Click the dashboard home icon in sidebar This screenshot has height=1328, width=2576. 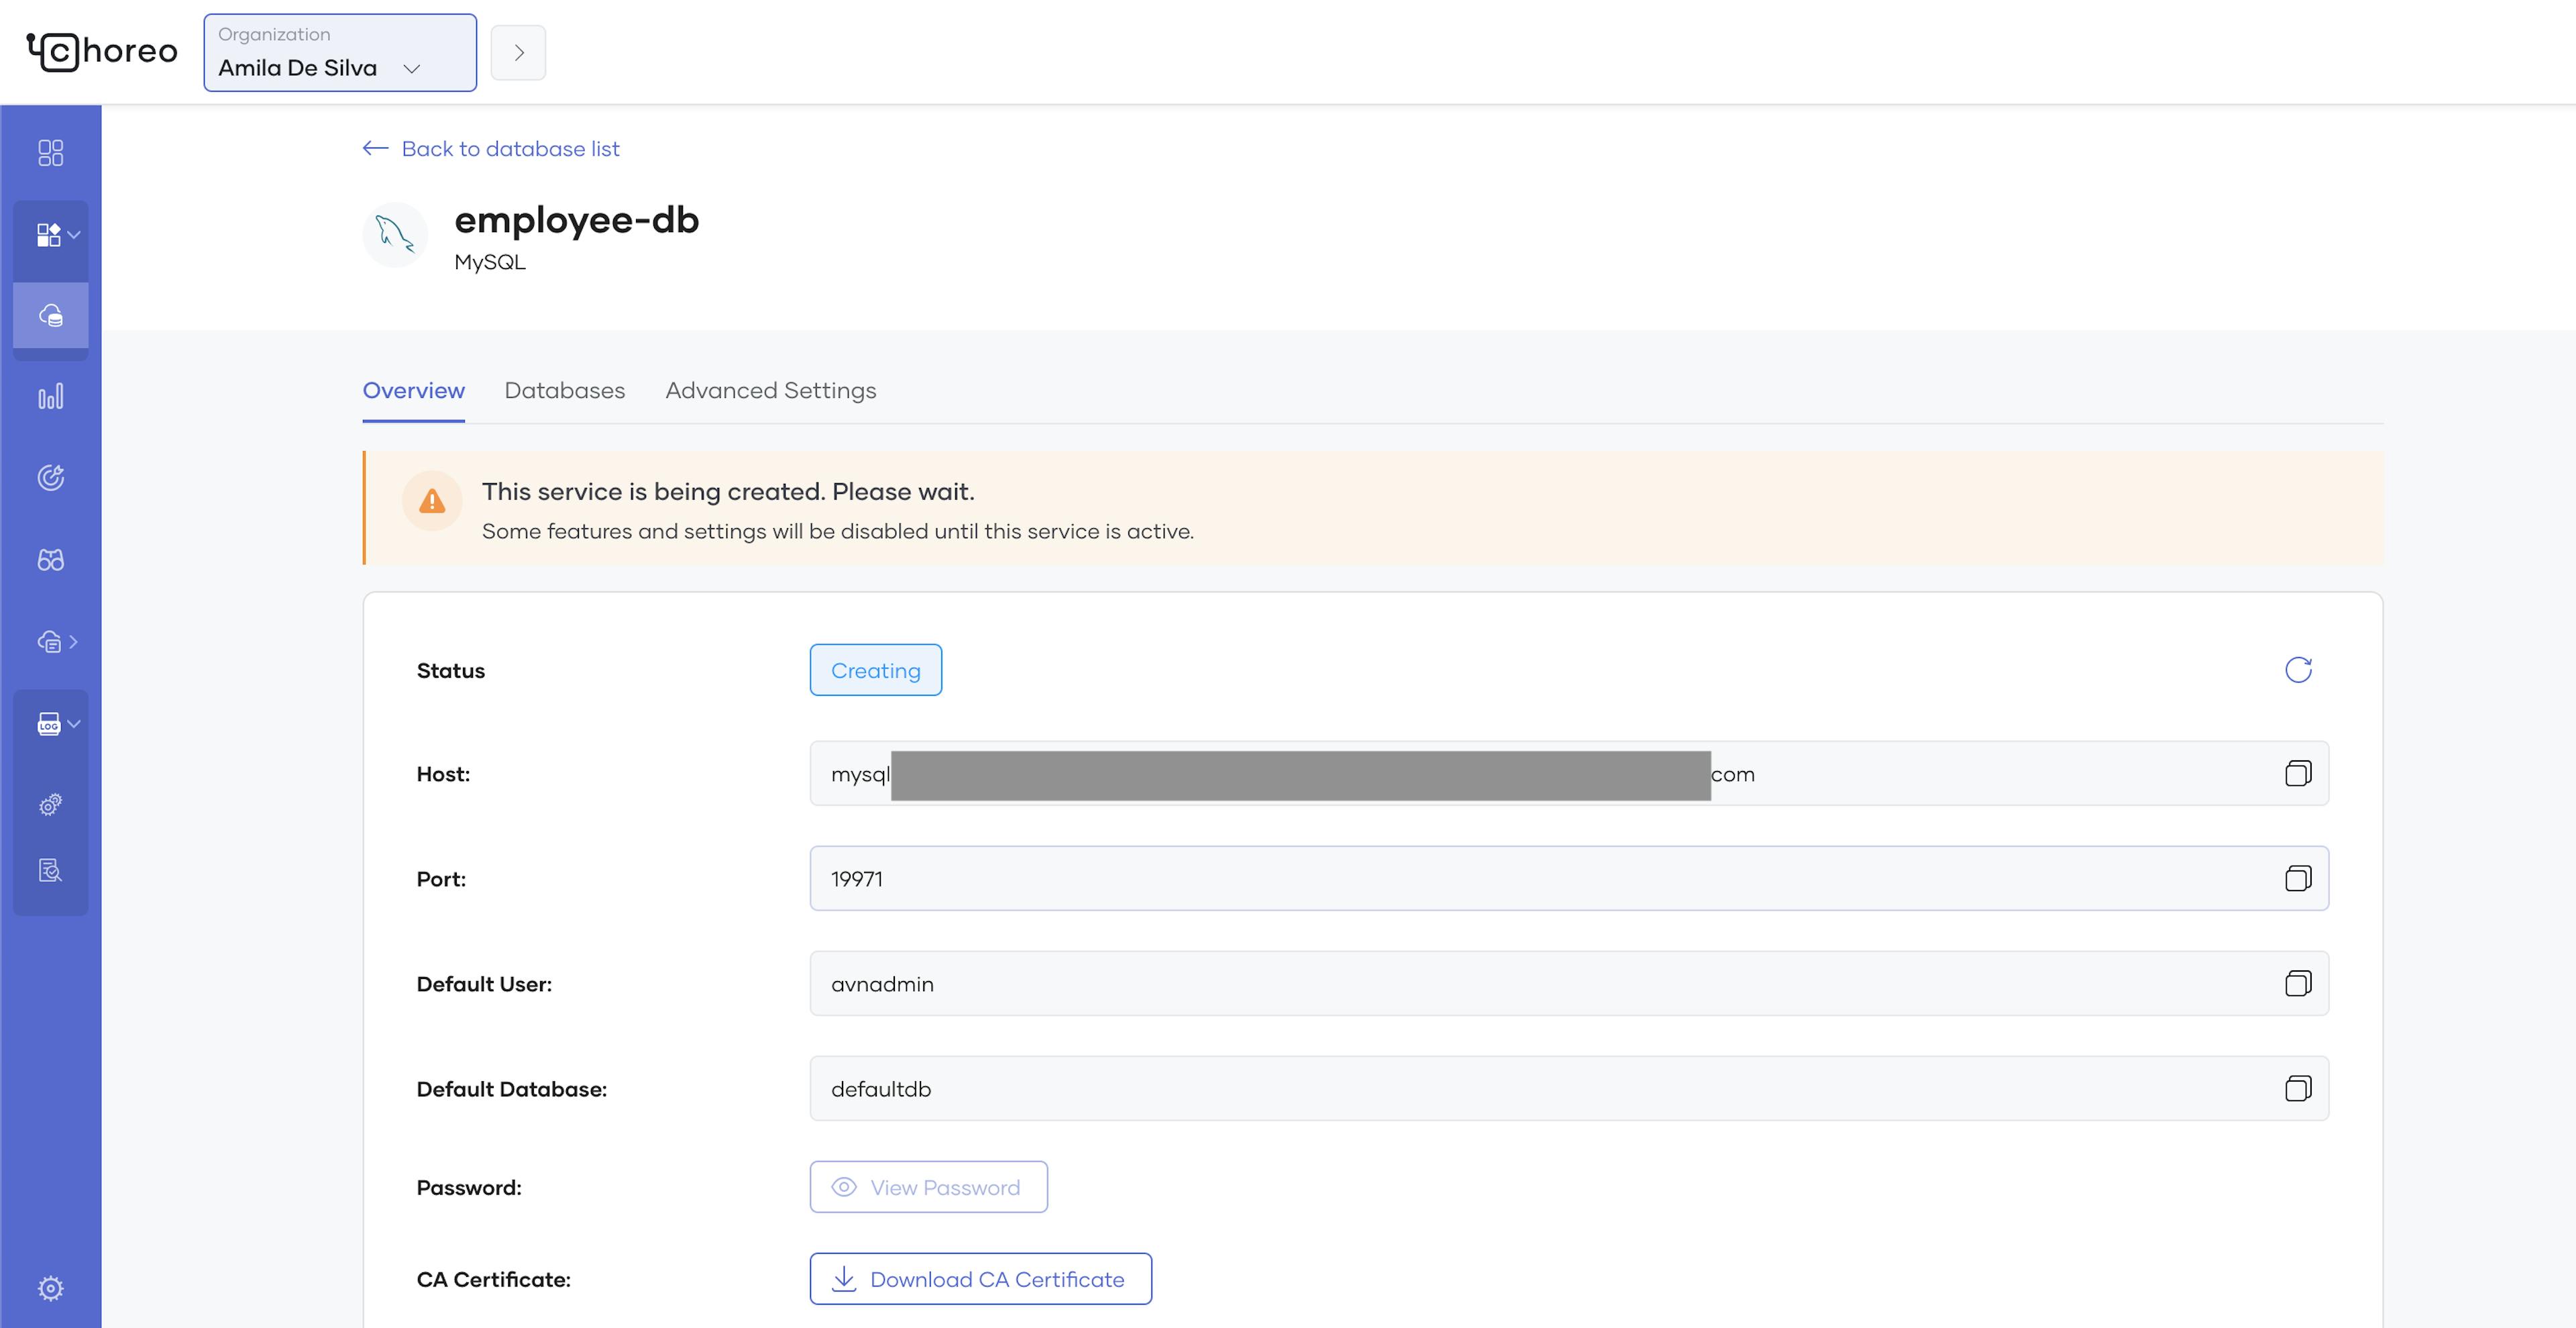point(51,152)
